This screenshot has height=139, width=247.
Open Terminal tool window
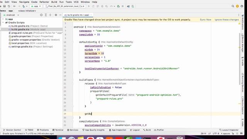point(58,130)
